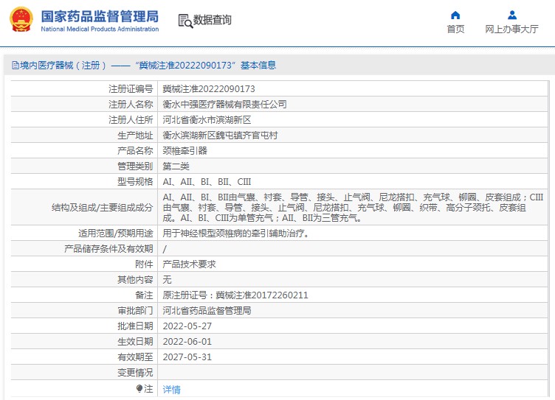Select 衡水中强医疗器械有限责任公司 registrant name
Image resolution: width=555 pixels, height=400 pixels.
coord(225,105)
